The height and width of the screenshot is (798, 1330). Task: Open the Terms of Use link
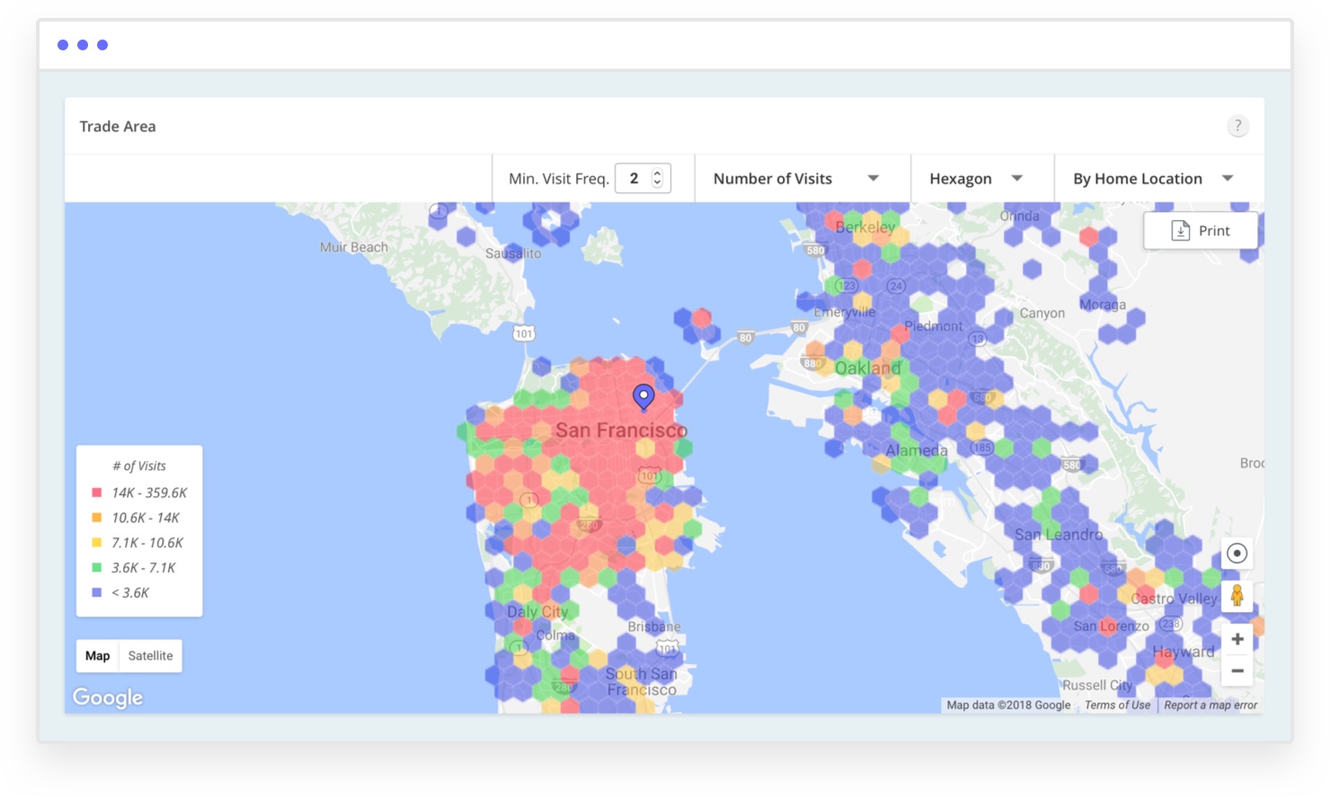click(x=1117, y=705)
